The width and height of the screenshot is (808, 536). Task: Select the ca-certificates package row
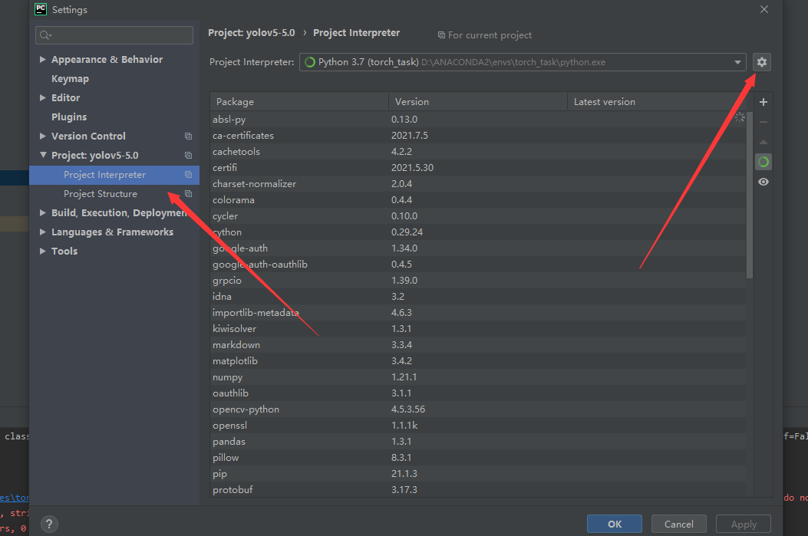(478, 136)
